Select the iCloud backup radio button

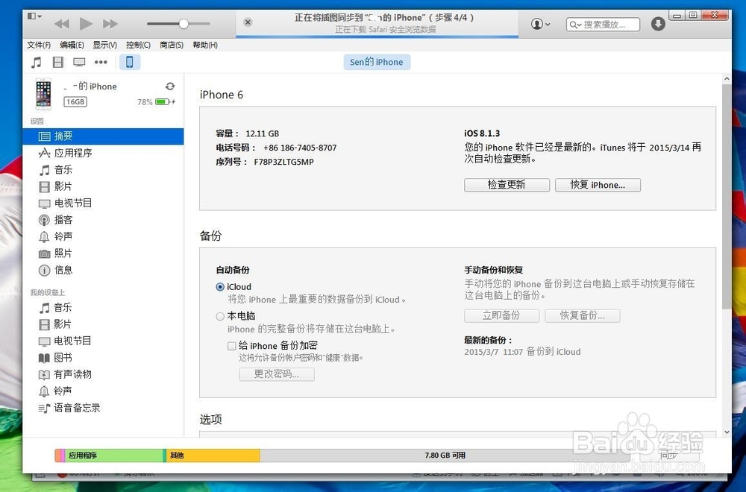coord(219,286)
